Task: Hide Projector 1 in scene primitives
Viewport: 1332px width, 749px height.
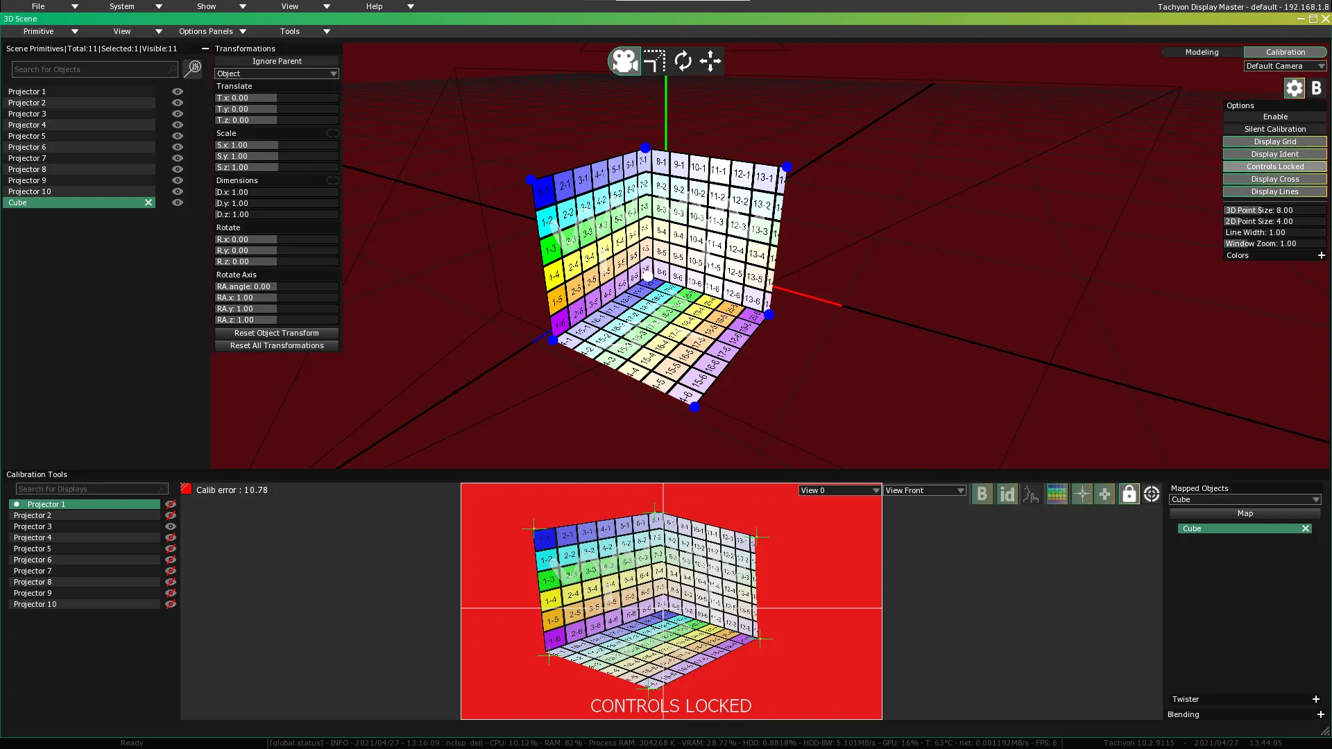Action: click(x=178, y=92)
